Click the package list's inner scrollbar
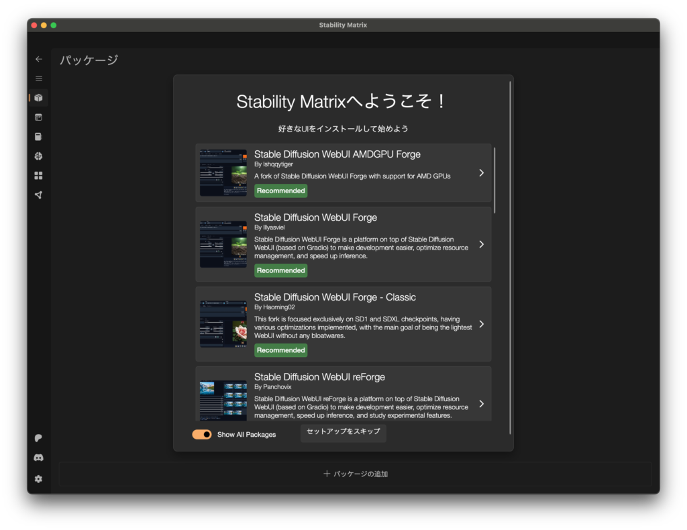 click(494, 180)
